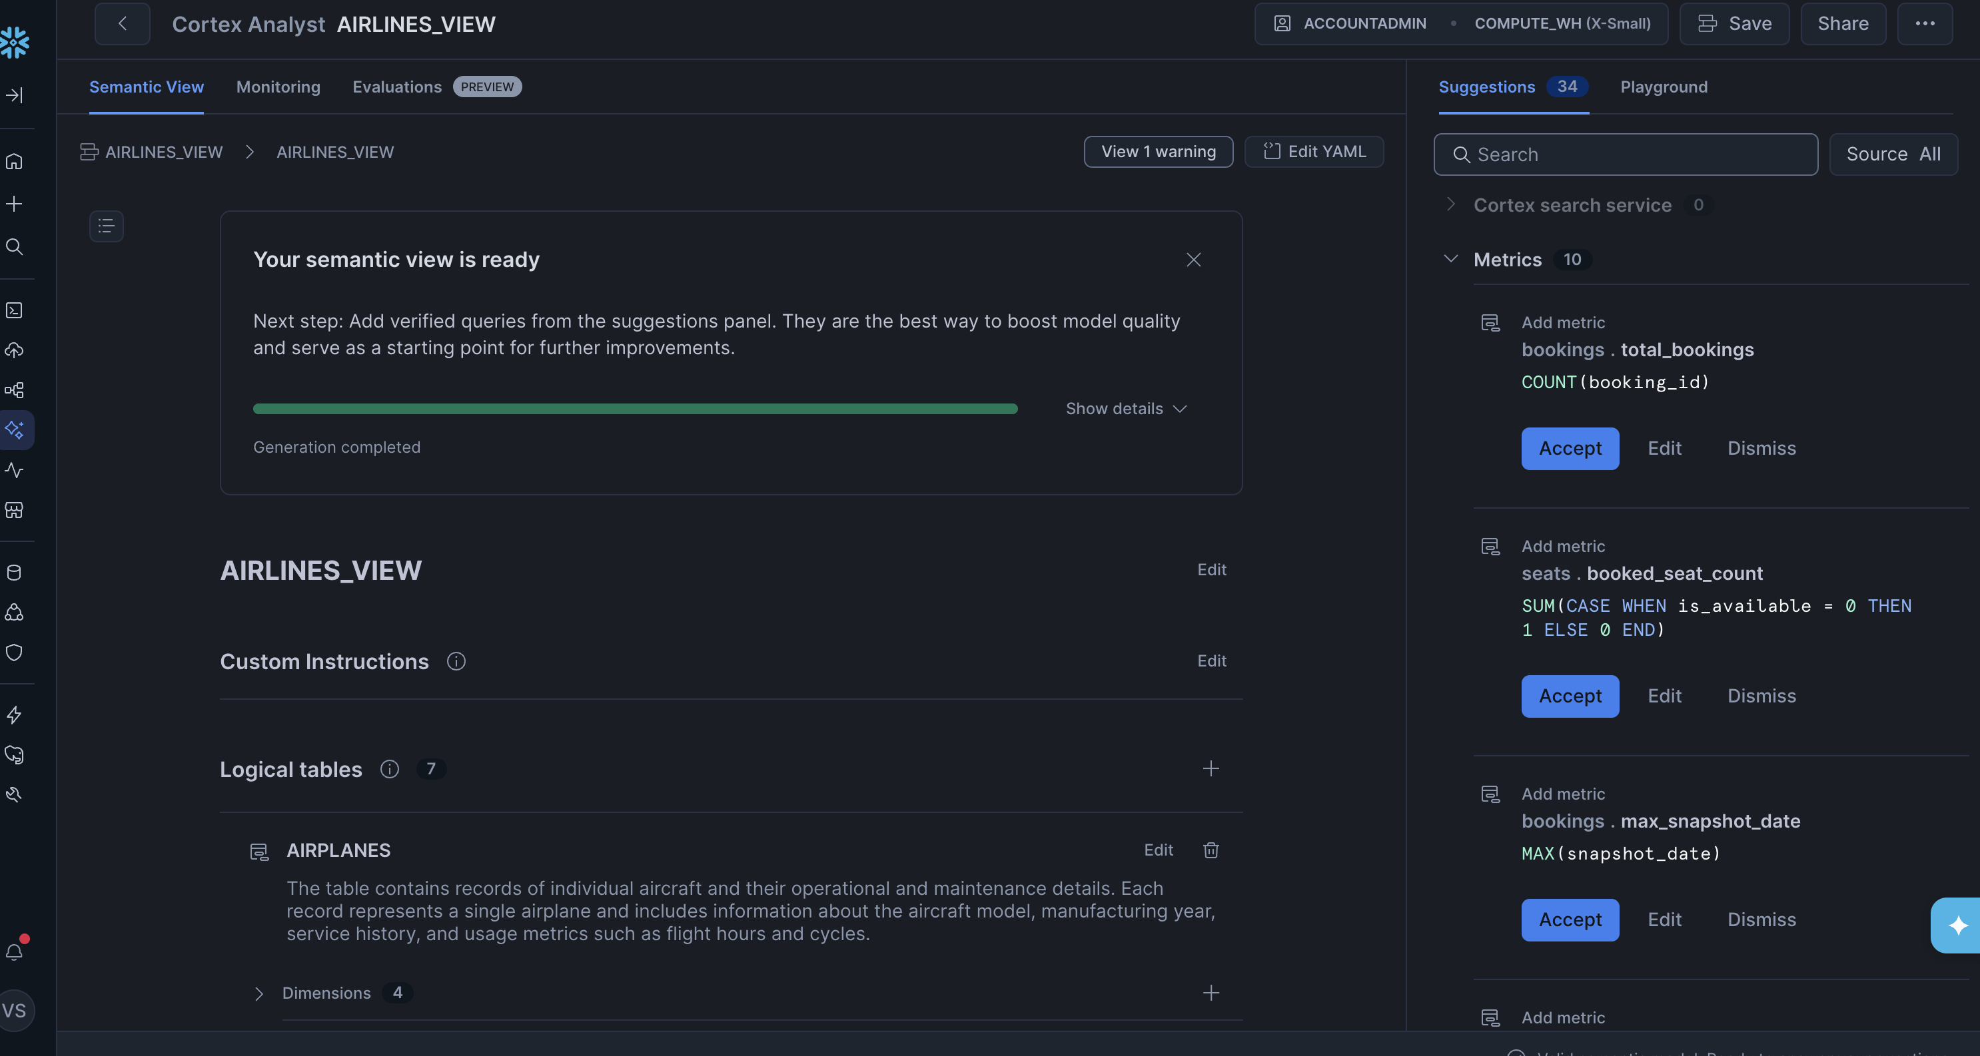Open the AI & ML sparkle sidebar icon

click(15, 429)
